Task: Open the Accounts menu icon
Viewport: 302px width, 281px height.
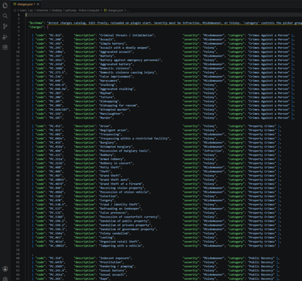Action: pos(5,269)
